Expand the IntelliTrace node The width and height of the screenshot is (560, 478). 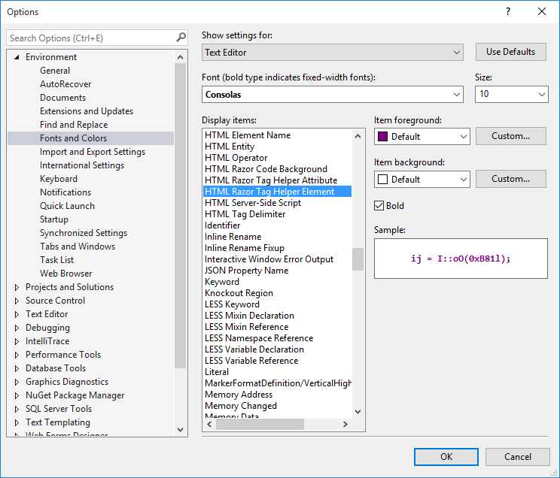pyautogui.click(x=17, y=341)
